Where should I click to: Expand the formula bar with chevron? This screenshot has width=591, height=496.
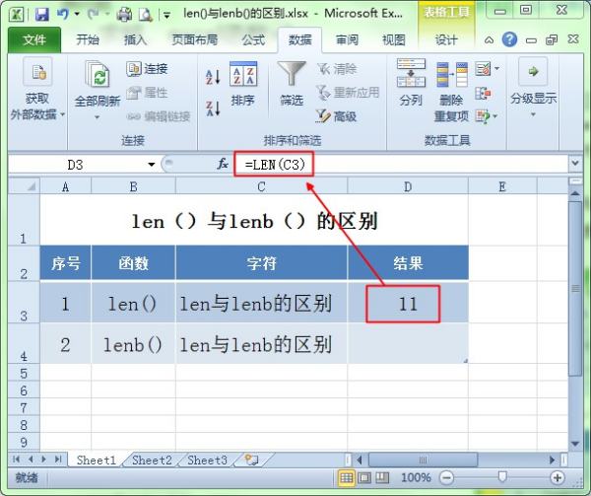(x=575, y=164)
